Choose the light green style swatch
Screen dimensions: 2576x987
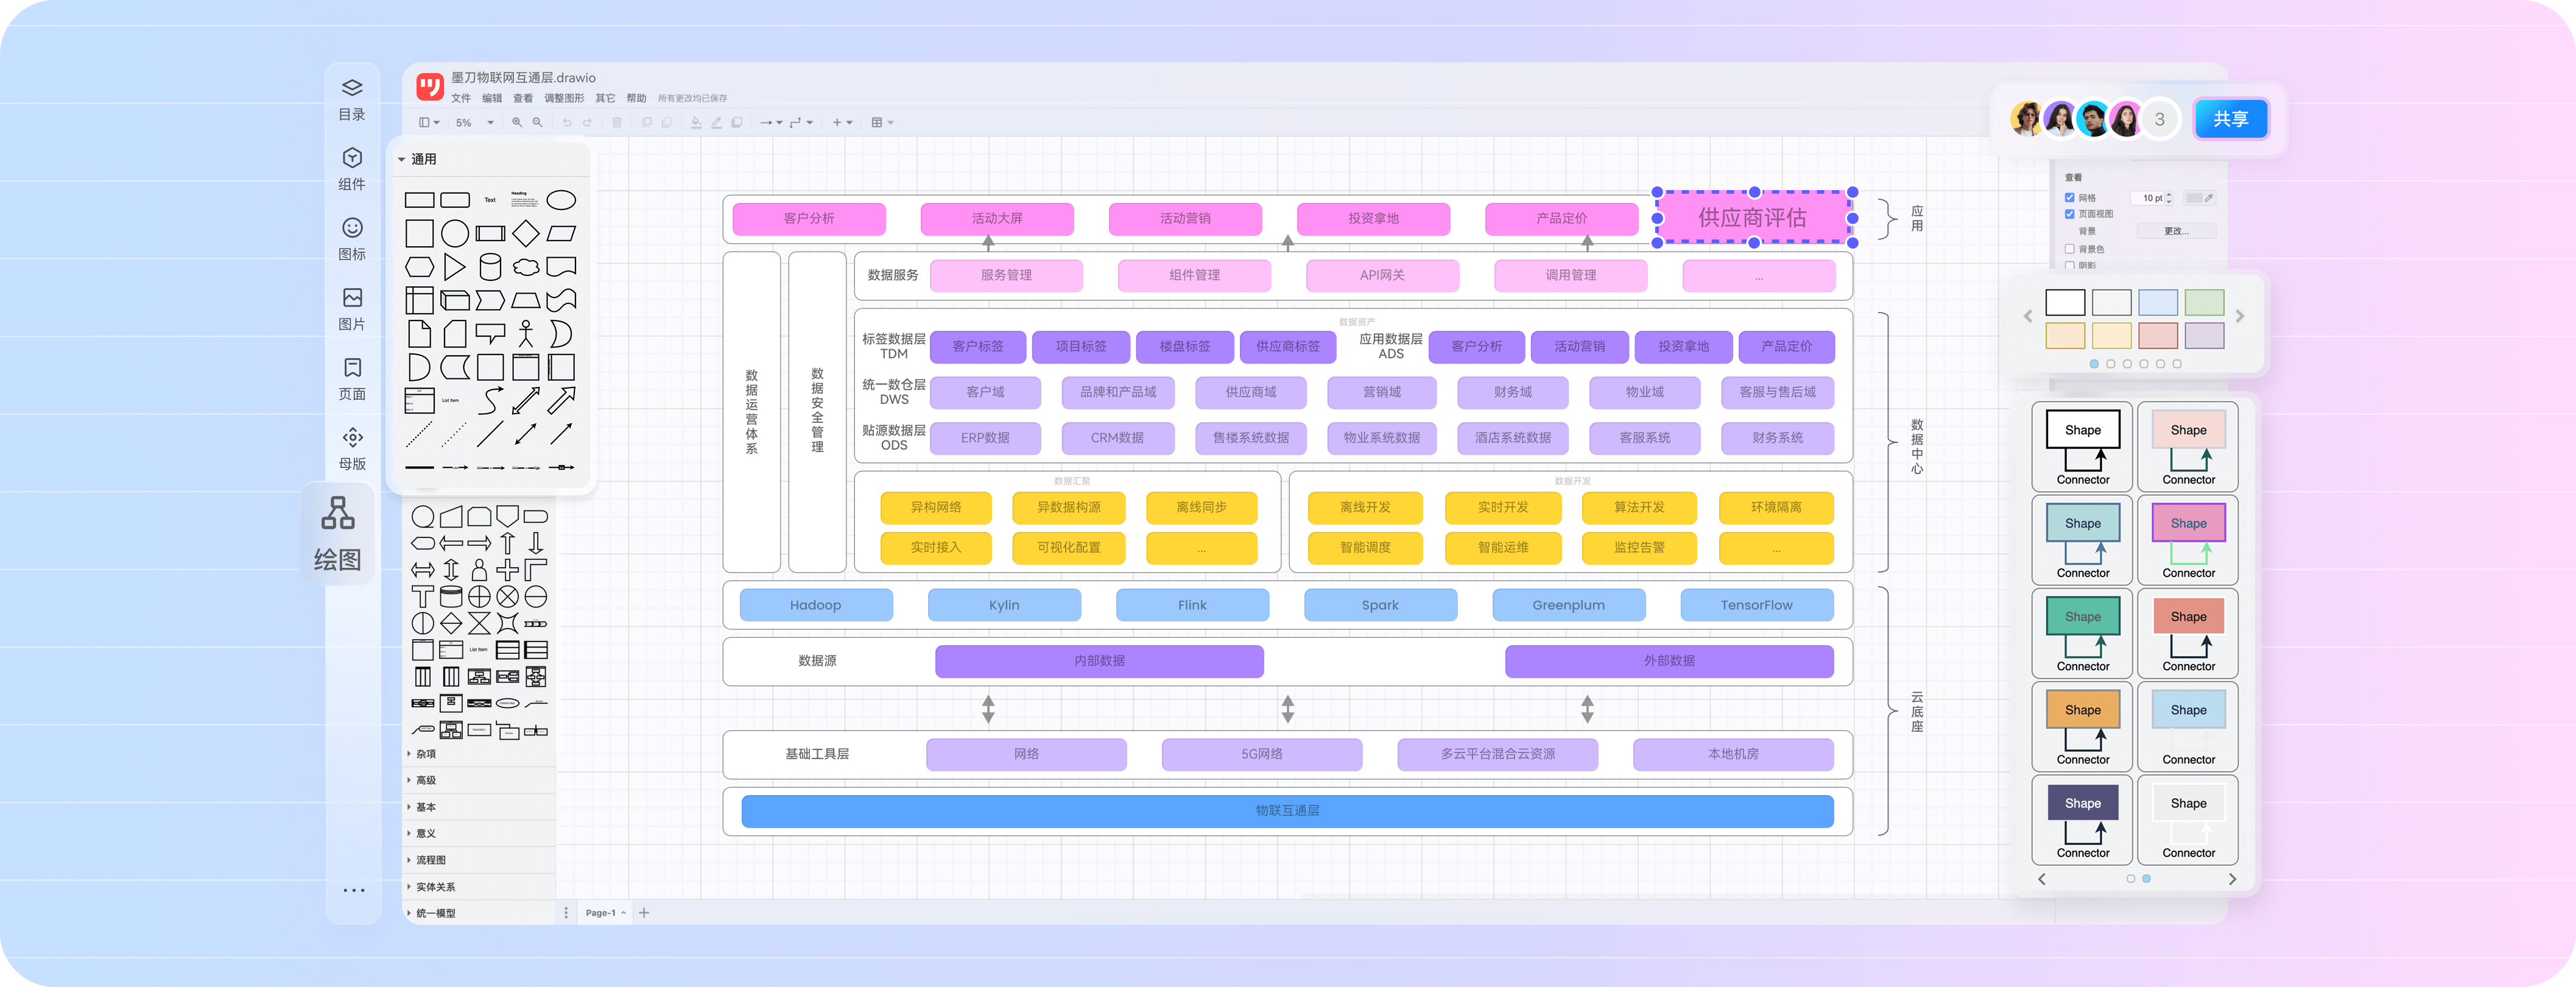(2204, 302)
